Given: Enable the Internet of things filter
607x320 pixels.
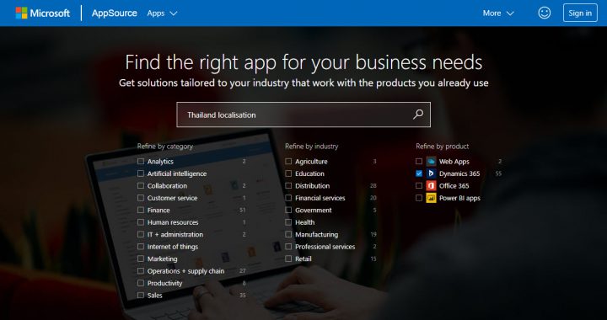Looking at the screenshot, I should (141, 247).
